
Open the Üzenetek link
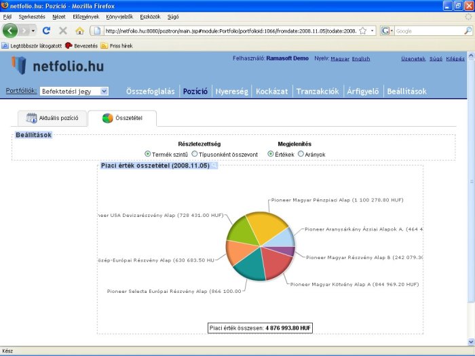[413, 59]
